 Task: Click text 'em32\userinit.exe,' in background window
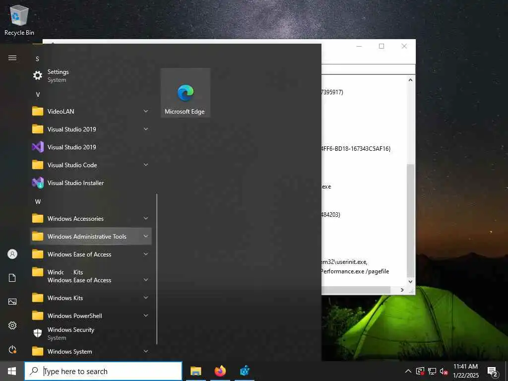tap(344, 262)
